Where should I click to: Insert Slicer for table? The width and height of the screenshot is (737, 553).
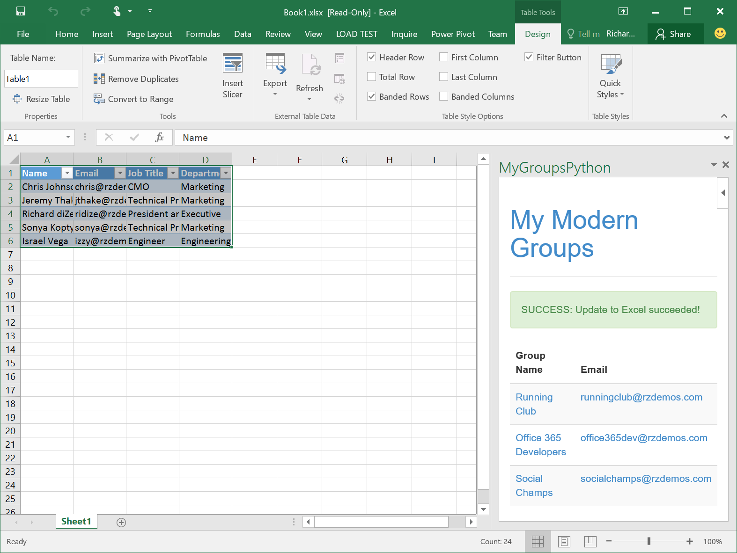click(x=233, y=75)
